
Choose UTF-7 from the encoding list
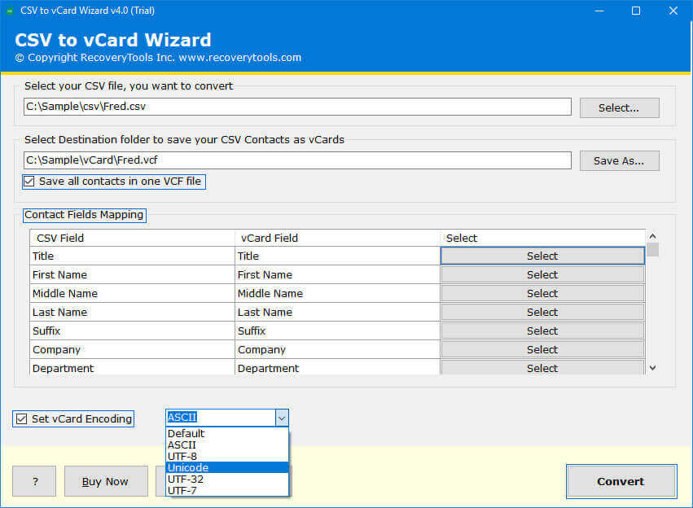click(x=226, y=490)
